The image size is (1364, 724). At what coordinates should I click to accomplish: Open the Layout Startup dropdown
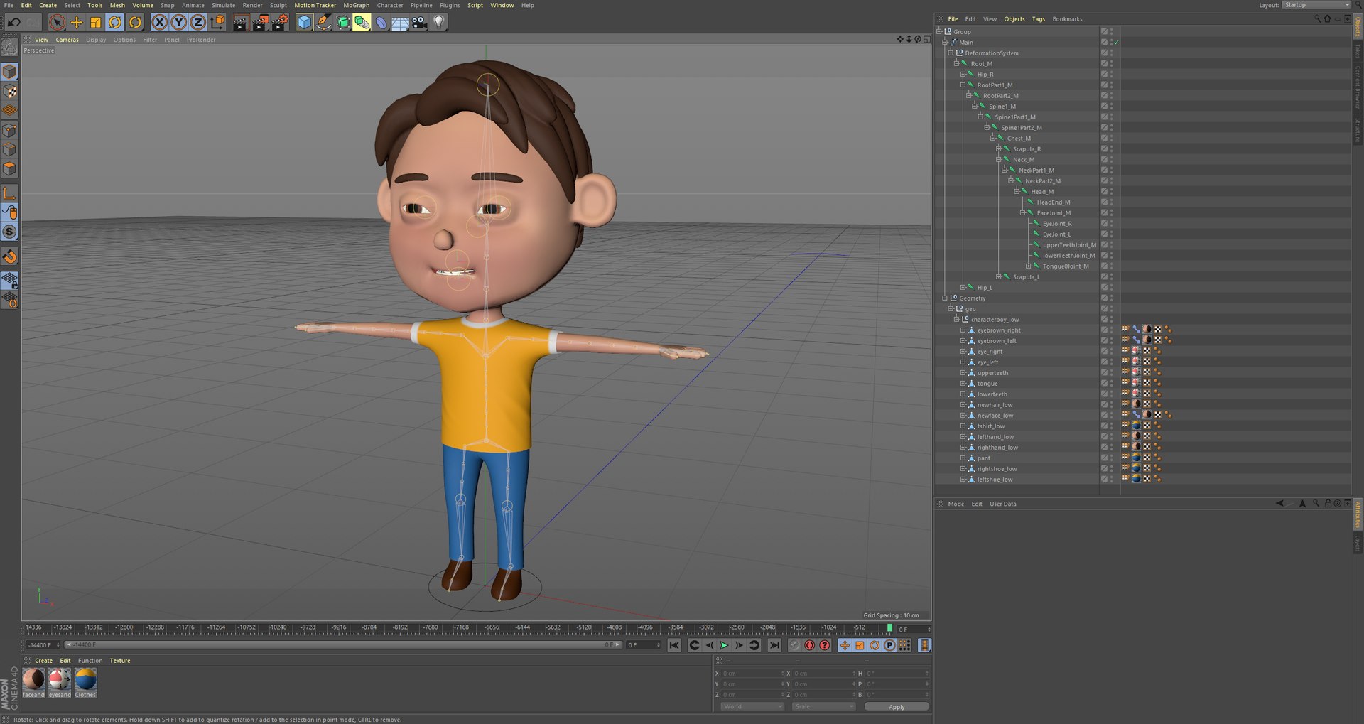pyautogui.click(x=1316, y=5)
